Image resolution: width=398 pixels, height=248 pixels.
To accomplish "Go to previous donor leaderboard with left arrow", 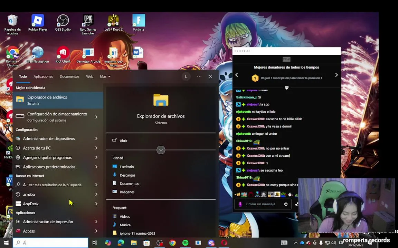I will 237,75.
